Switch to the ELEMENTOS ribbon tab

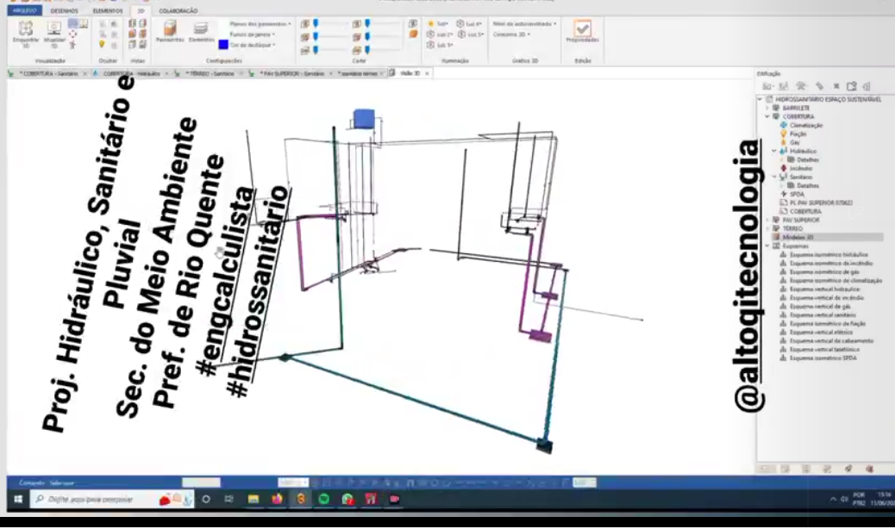[107, 11]
